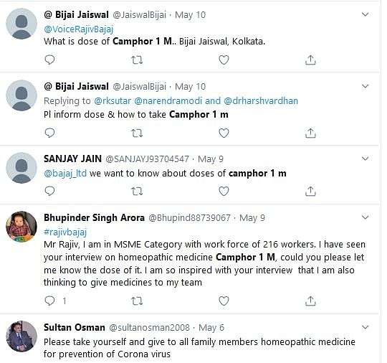Open Bhupinder Singh Arora's avatar
Viewport: 387px width, 363px height.
point(21,227)
